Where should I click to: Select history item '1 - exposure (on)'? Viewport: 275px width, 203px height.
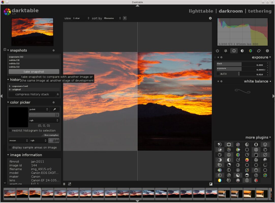coord(34,86)
